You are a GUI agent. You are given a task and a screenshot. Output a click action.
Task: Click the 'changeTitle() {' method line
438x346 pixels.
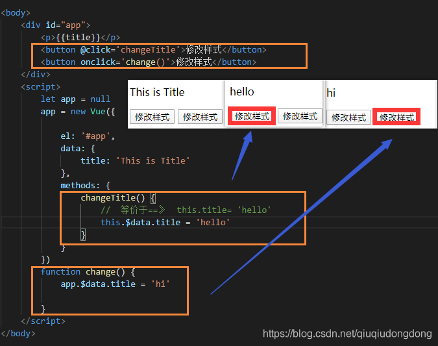point(118,198)
